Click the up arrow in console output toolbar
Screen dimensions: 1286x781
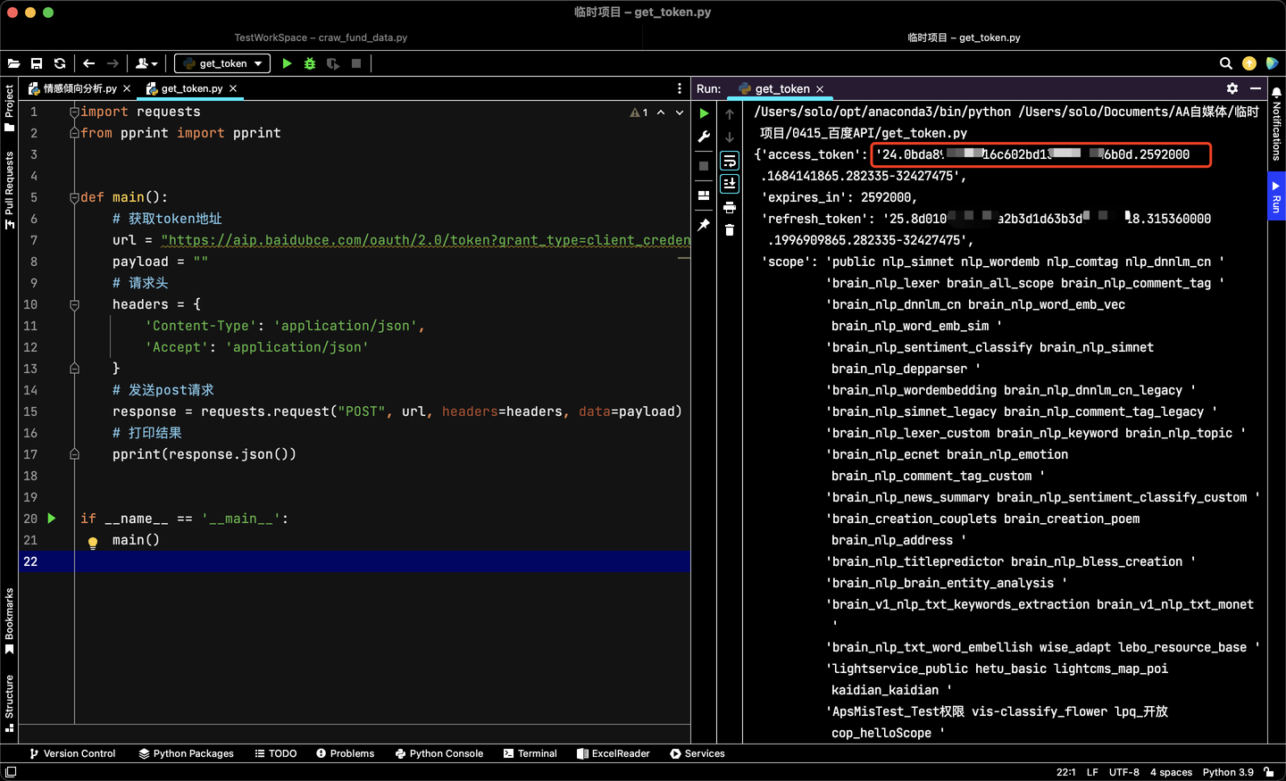[x=730, y=114]
